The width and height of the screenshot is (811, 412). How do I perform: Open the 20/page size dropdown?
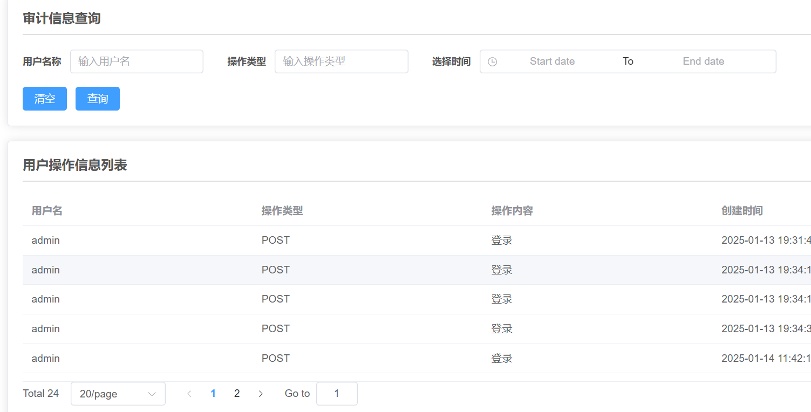[118, 394]
